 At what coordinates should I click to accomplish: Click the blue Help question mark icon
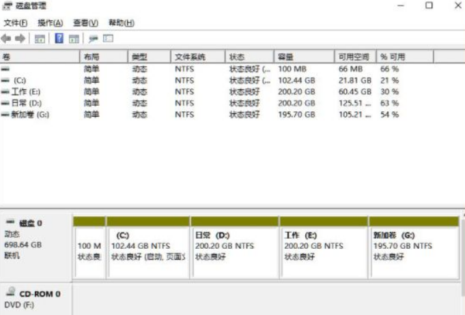(x=59, y=39)
